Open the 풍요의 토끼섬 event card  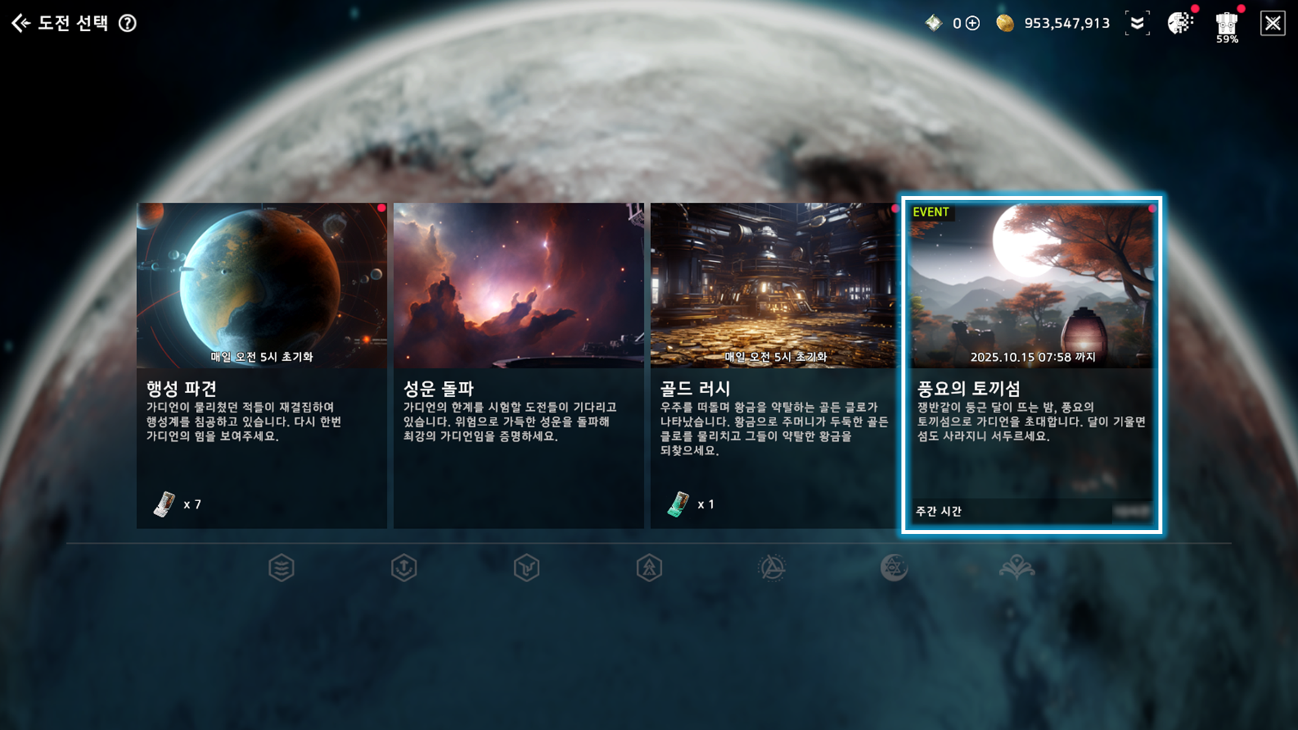click(1031, 364)
